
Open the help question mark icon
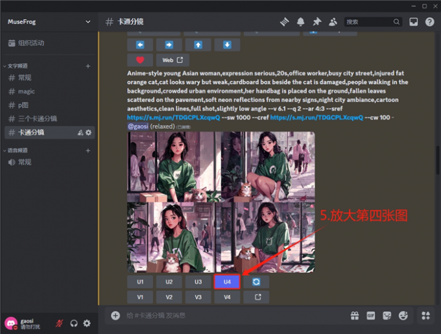click(429, 21)
